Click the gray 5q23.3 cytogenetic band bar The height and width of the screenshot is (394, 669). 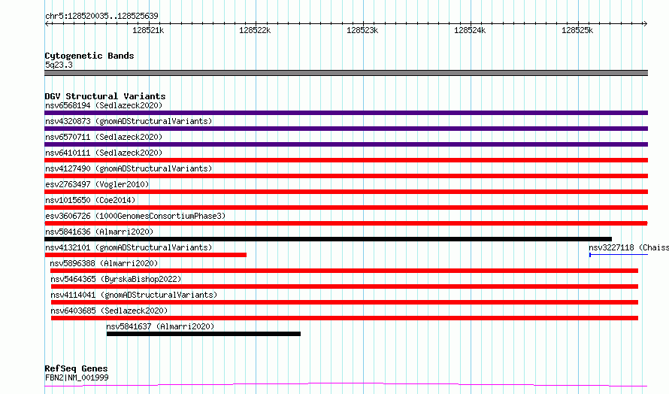click(x=346, y=73)
